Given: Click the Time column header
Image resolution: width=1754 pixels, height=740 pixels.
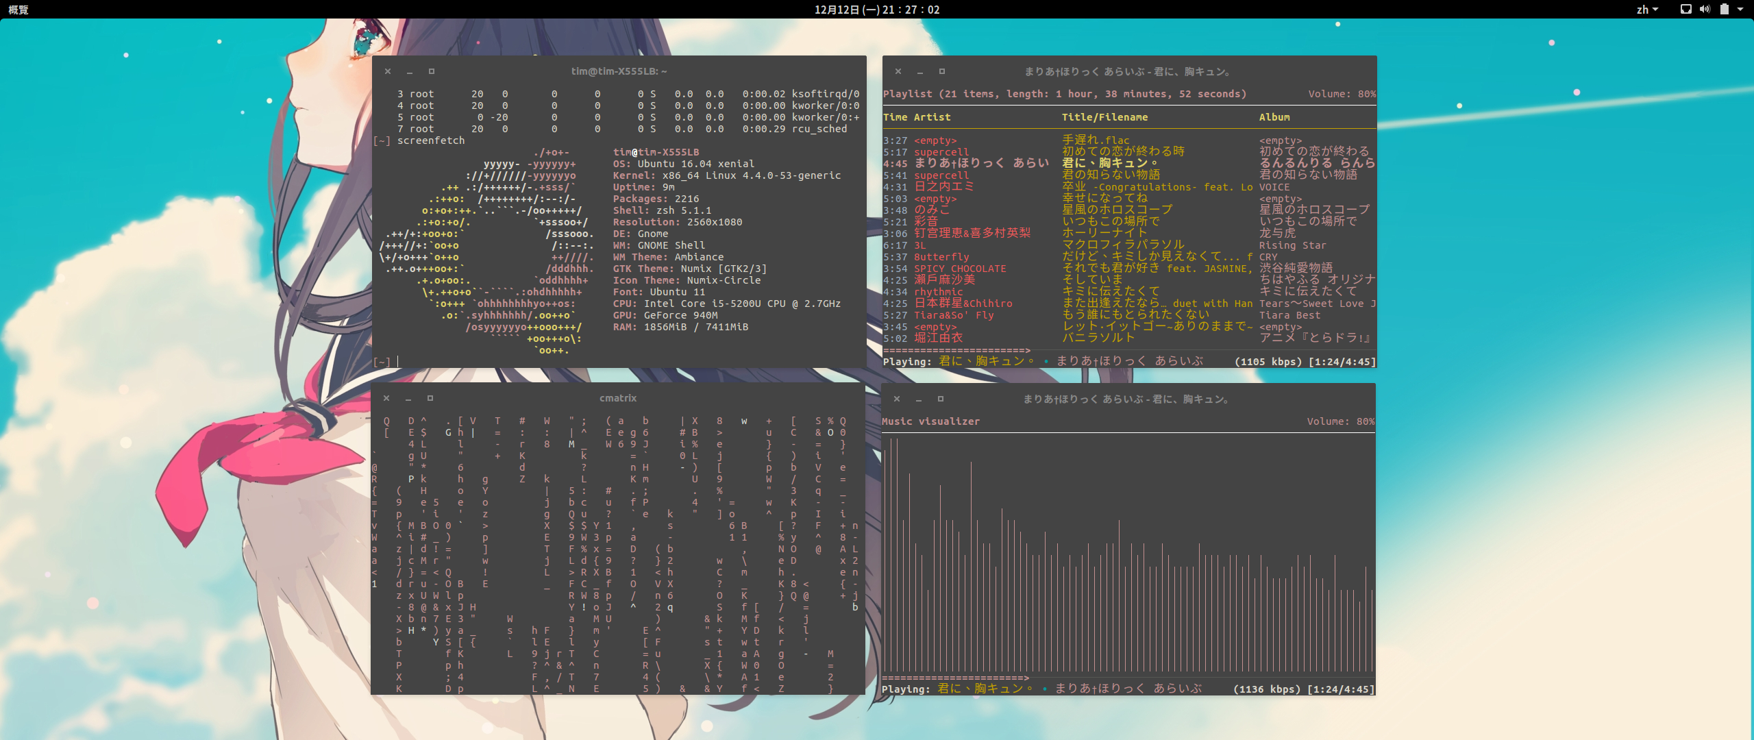Looking at the screenshot, I should click(895, 117).
